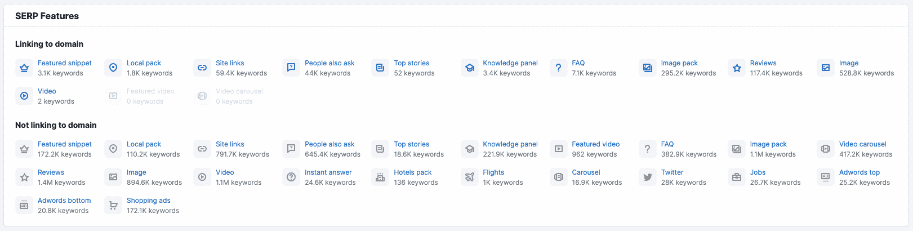Viewport: 913px width, 231px height.
Task: Open the Video carousel link with 417.2K keywords
Action: (862, 144)
